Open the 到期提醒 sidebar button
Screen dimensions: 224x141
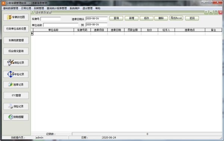[x=16, y=117]
